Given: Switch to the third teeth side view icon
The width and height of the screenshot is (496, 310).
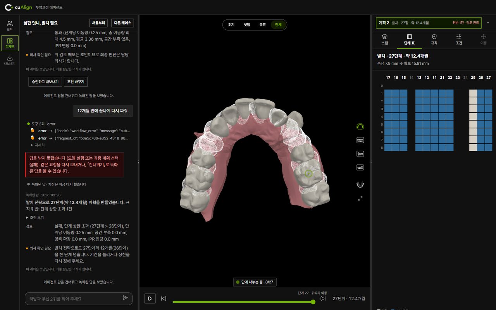Looking at the screenshot, I should point(360,154).
